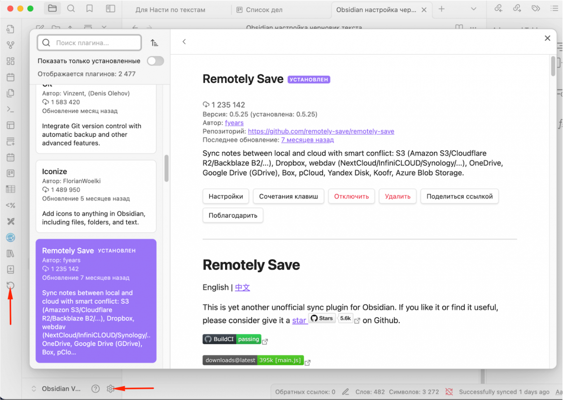This screenshot has height=400, width=563.
Task: Click the plugin details scrollbar thumb
Action: (x=553, y=66)
